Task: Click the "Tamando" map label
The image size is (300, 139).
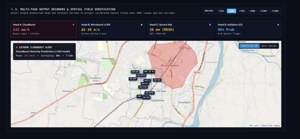Action: (67, 91)
